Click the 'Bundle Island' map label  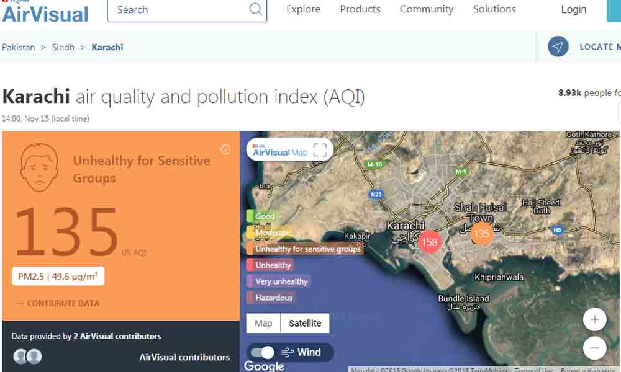click(464, 298)
